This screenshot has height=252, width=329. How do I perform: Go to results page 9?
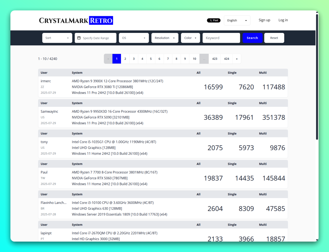coord(185,59)
